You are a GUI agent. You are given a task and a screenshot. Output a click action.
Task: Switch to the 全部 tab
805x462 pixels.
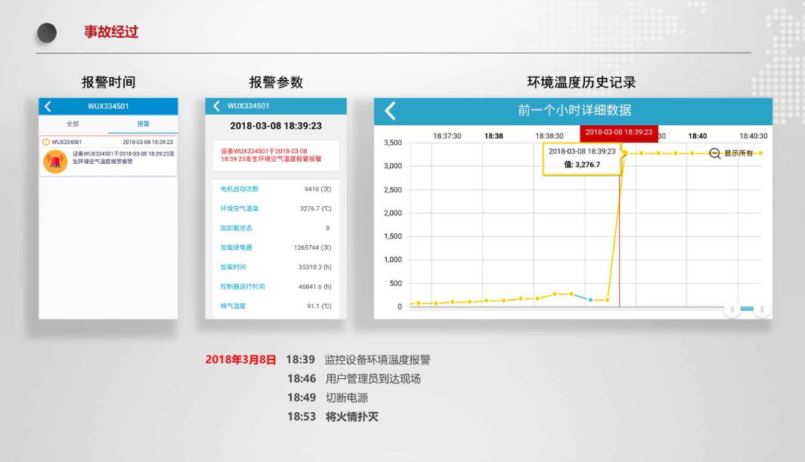click(x=73, y=124)
